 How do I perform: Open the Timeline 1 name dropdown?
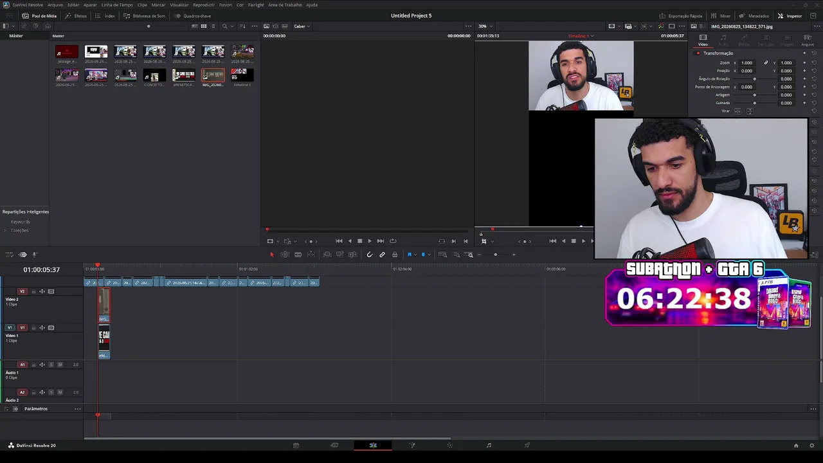581,36
